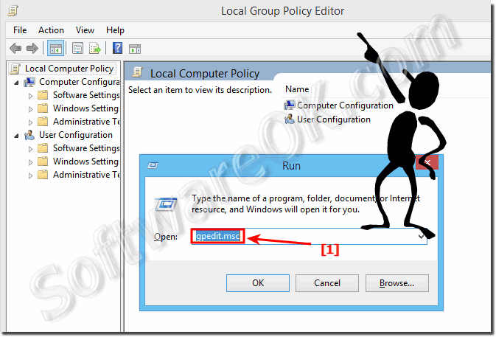Select Software Settings label under User Configuration
The width and height of the screenshot is (496, 337).
tap(86, 148)
